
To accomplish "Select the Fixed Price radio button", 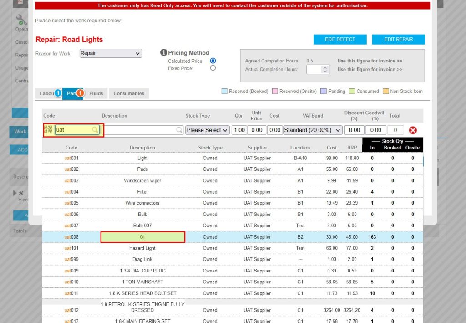I will (x=213, y=68).
